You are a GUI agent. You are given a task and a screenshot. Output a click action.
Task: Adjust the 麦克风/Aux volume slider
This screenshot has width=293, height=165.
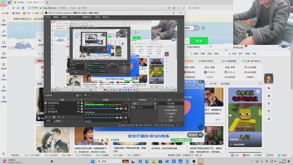pos(101,109)
